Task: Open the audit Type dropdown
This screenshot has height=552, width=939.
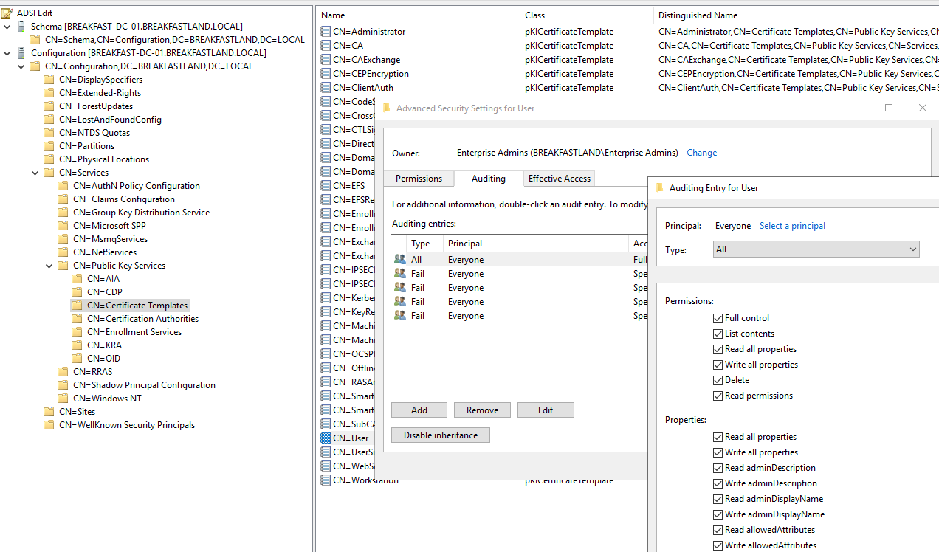Action: (816, 249)
